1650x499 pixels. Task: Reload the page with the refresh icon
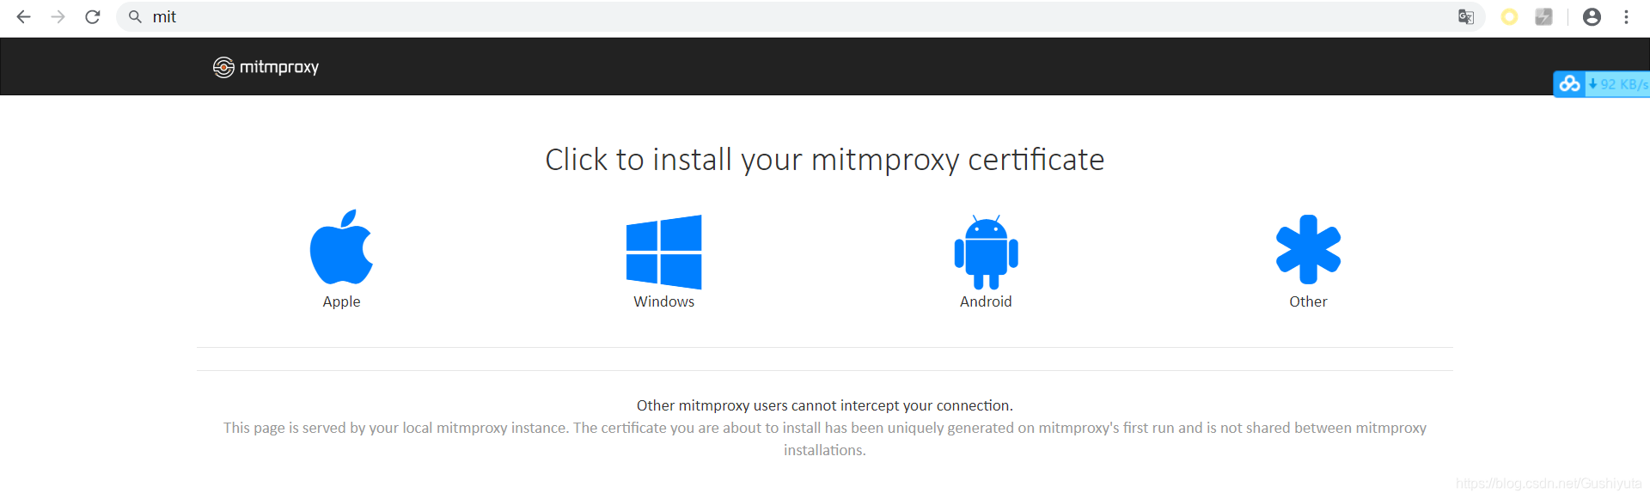(93, 16)
